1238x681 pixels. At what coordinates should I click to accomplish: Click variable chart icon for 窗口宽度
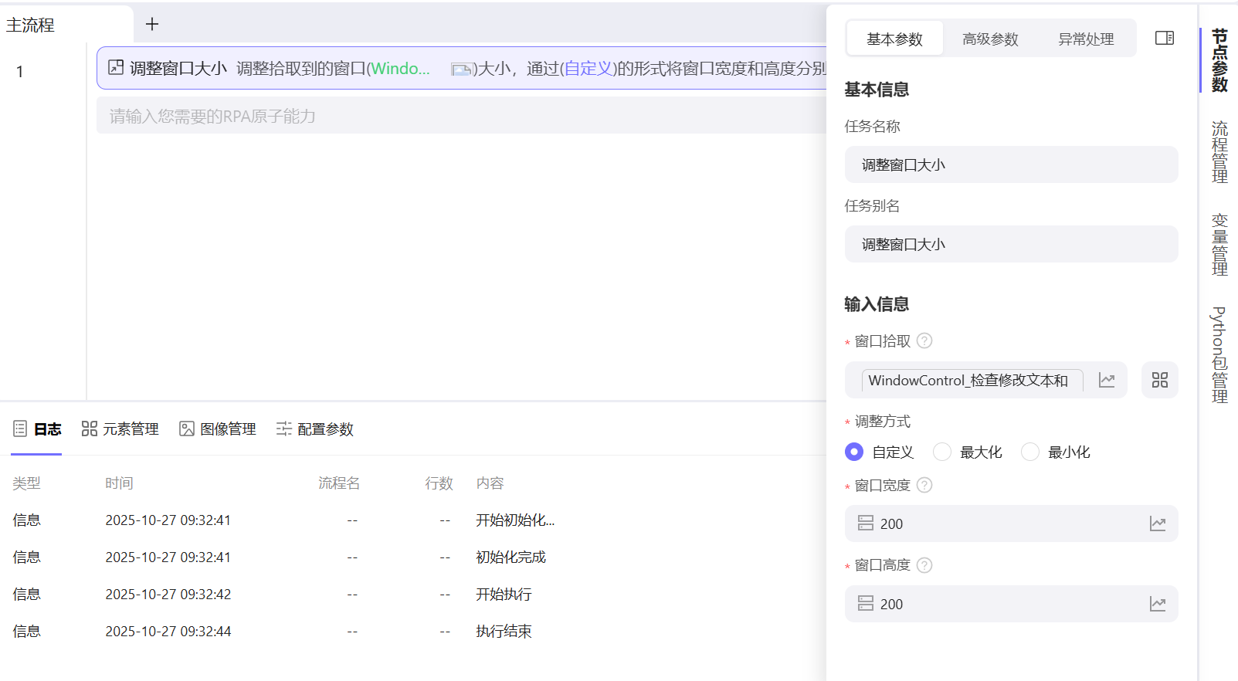pyautogui.click(x=1158, y=523)
